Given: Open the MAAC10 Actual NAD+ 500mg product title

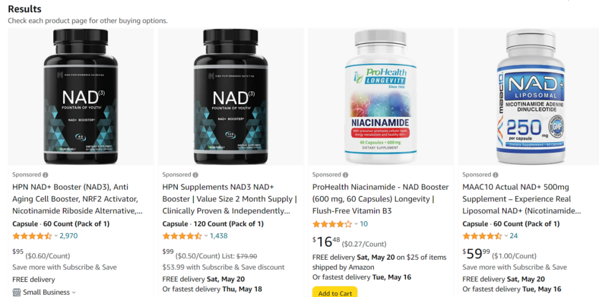Looking at the screenshot, I should pyautogui.click(x=522, y=199).
